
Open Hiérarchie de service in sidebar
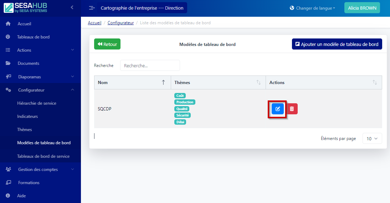pyautogui.click(x=37, y=103)
